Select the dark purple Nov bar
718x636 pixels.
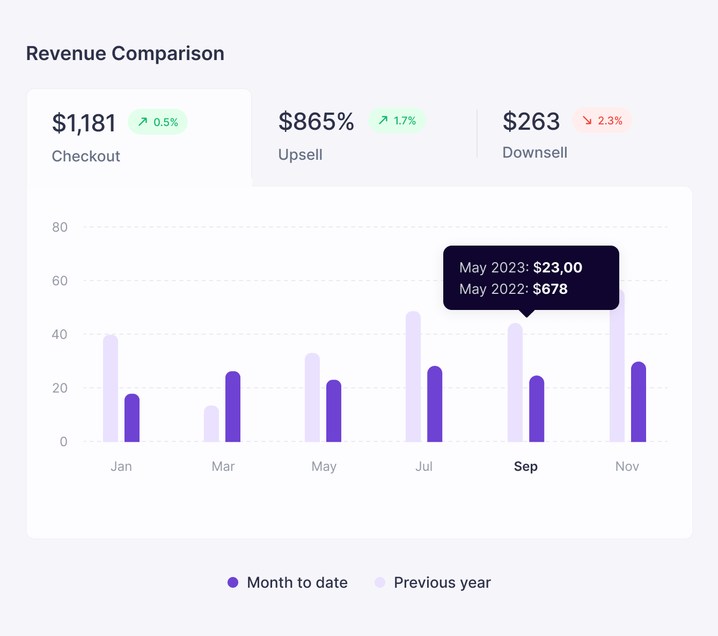[x=639, y=402]
